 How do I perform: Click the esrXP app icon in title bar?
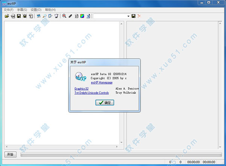coord(4,4)
